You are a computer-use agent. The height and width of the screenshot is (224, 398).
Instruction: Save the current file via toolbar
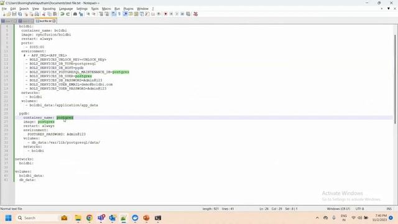coord(14,14)
